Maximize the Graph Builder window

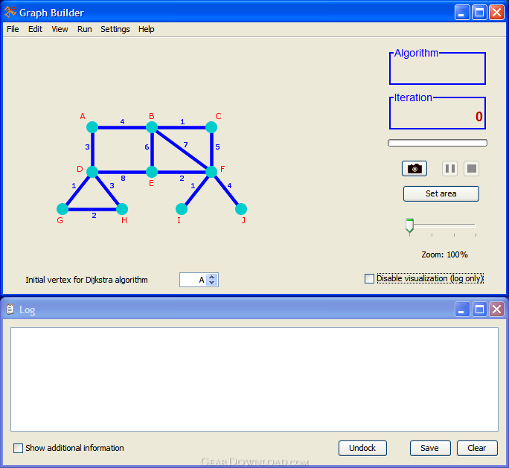[x=479, y=13]
